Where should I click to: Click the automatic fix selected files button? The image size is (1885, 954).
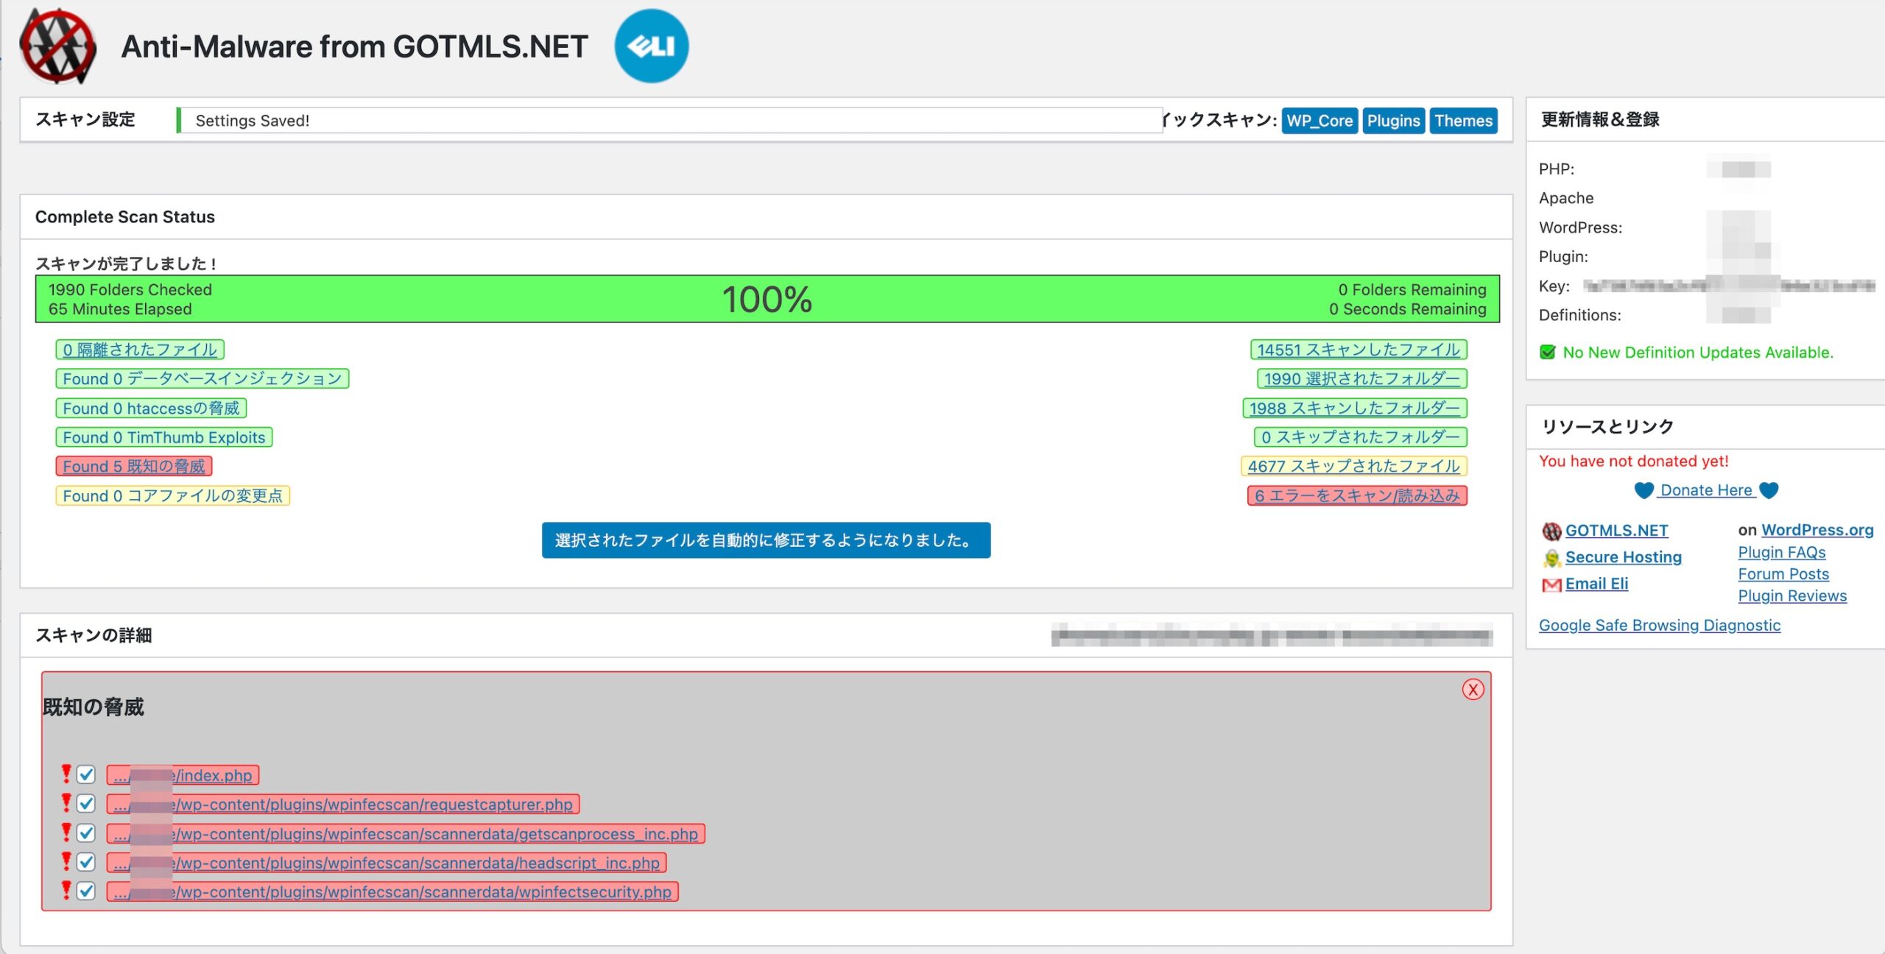click(x=766, y=540)
